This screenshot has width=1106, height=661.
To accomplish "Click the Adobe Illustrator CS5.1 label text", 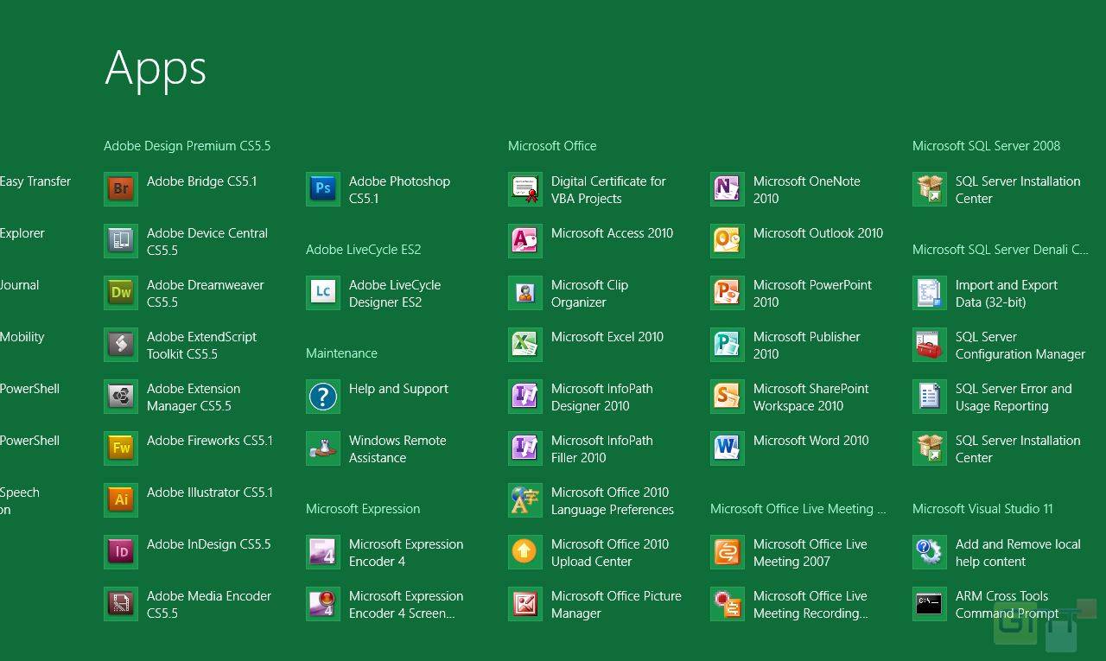I will click(x=210, y=493).
